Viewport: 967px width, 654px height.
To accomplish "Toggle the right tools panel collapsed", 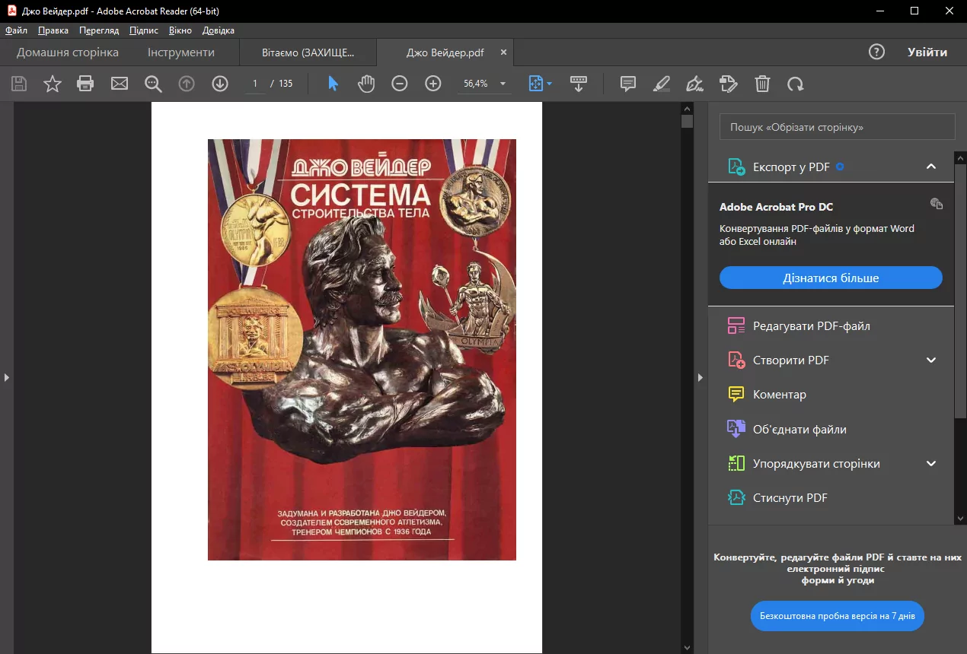I will coord(700,376).
